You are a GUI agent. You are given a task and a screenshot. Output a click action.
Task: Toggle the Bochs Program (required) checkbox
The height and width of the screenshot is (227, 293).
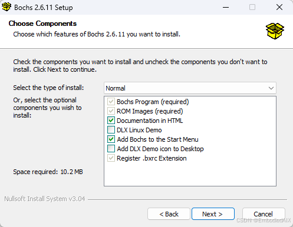111,102
